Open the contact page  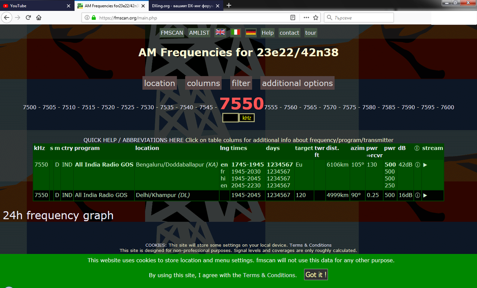[x=290, y=33]
